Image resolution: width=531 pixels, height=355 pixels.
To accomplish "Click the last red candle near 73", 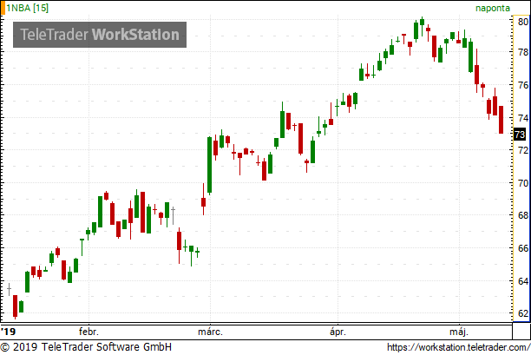I will click(x=501, y=120).
